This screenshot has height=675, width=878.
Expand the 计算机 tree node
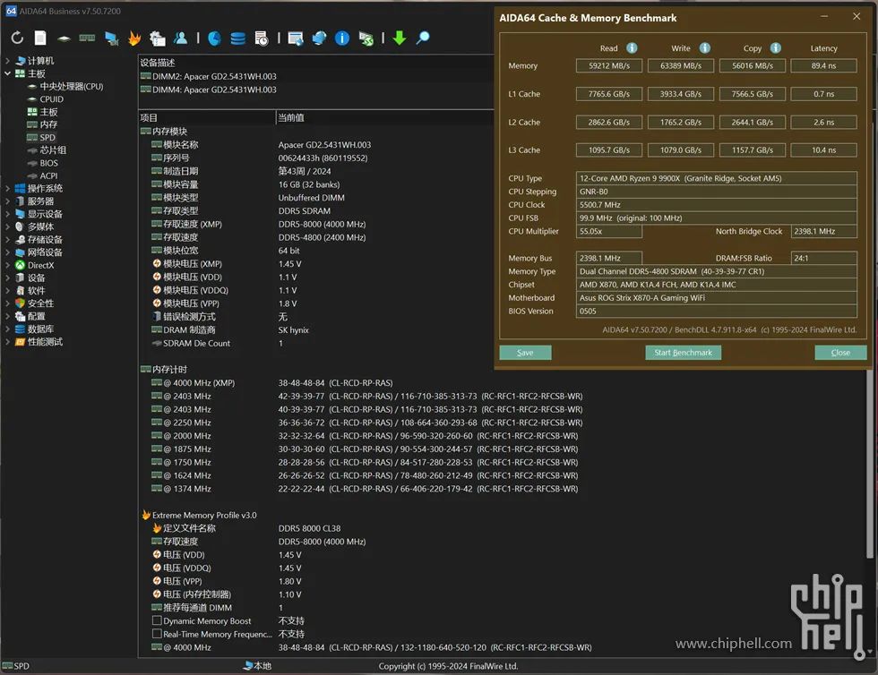coord(7,61)
